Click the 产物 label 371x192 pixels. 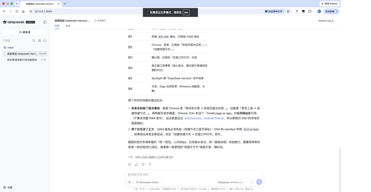130,157
